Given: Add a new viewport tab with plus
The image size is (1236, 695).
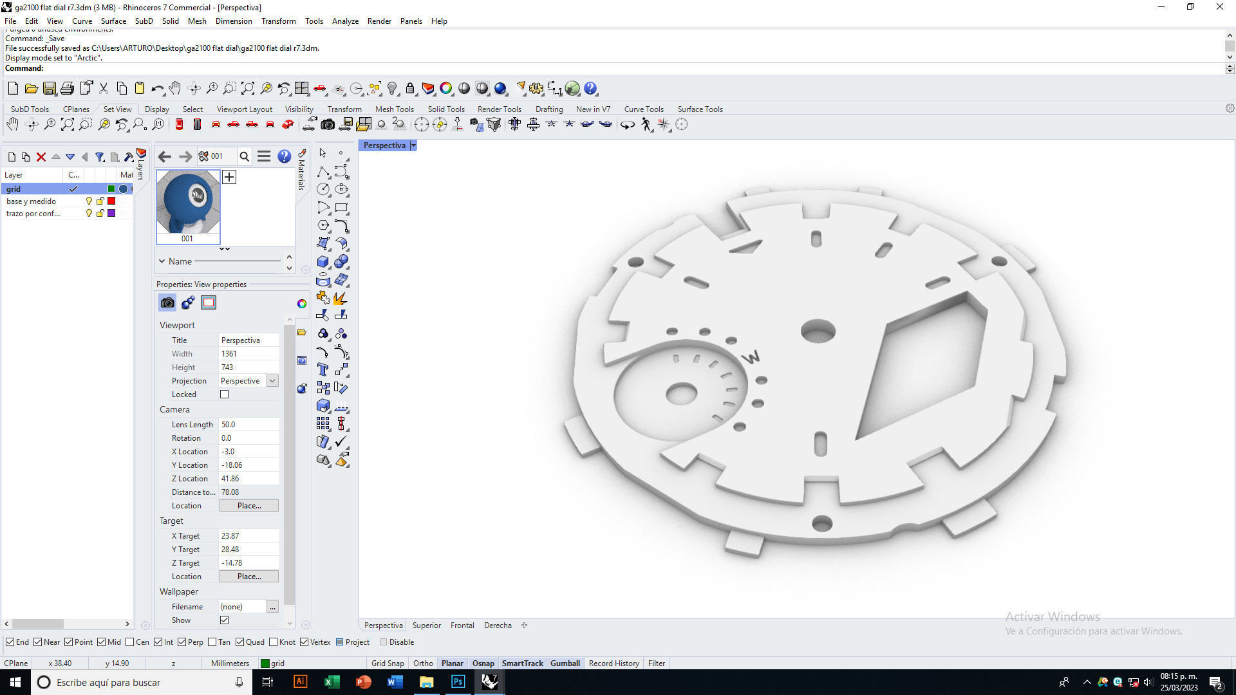Looking at the screenshot, I should tap(524, 625).
